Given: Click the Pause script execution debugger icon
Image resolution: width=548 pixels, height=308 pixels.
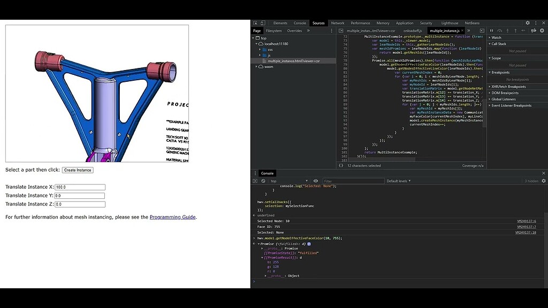Looking at the screenshot, I should 492,31.
